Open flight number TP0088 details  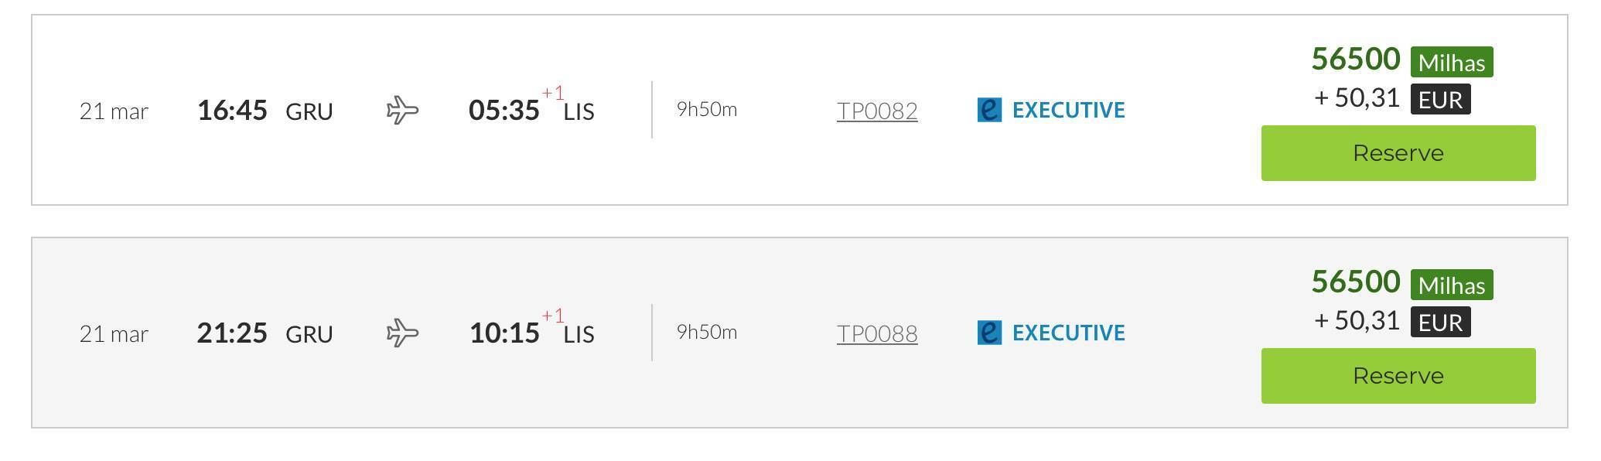tap(877, 333)
